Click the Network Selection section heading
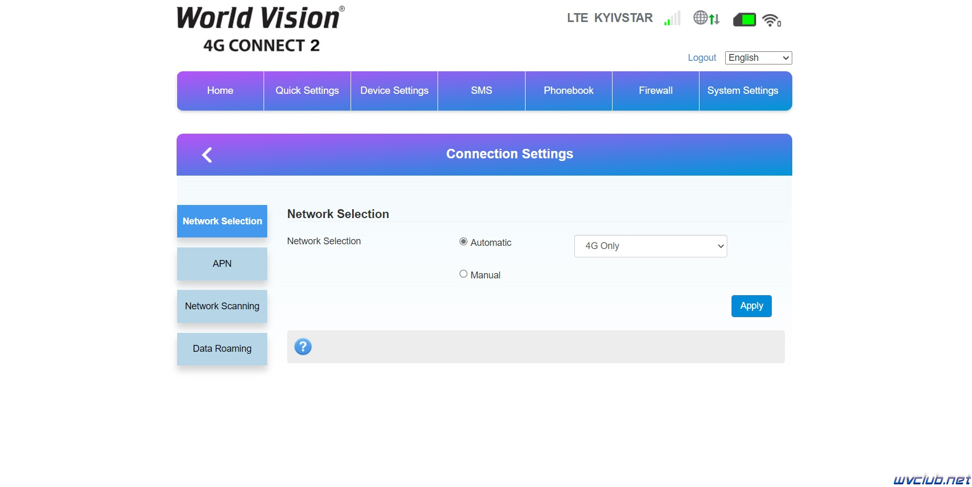972x487 pixels. pos(338,214)
